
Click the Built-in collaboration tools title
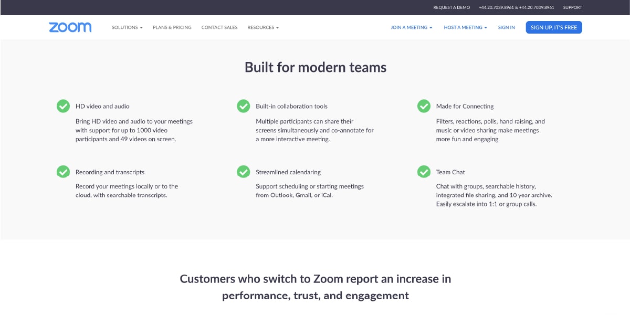click(x=291, y=106)
